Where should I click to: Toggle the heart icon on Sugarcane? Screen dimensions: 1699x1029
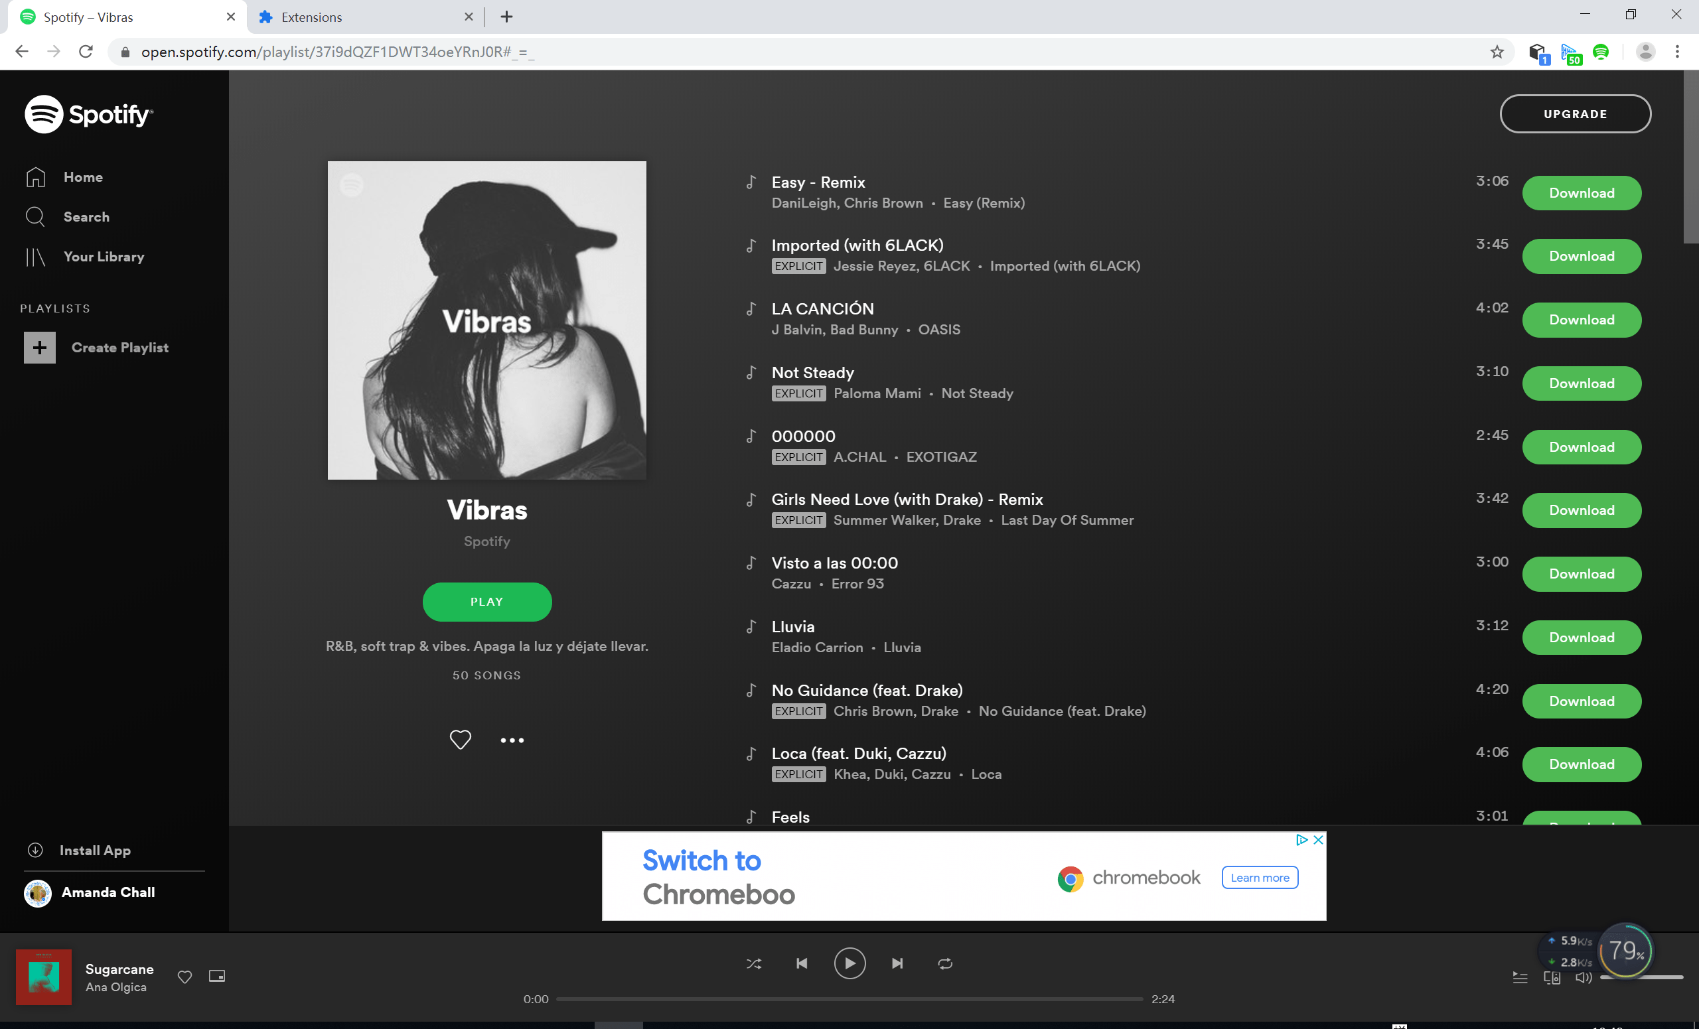click(x=186, y=976)
